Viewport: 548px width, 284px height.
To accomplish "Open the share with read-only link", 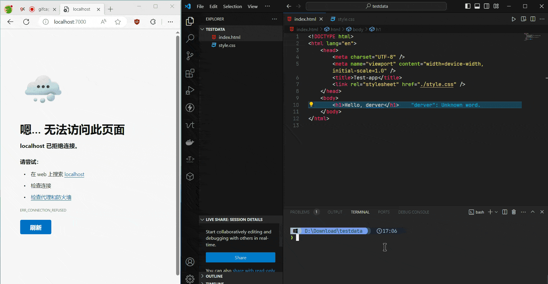I will pos(254,270).
